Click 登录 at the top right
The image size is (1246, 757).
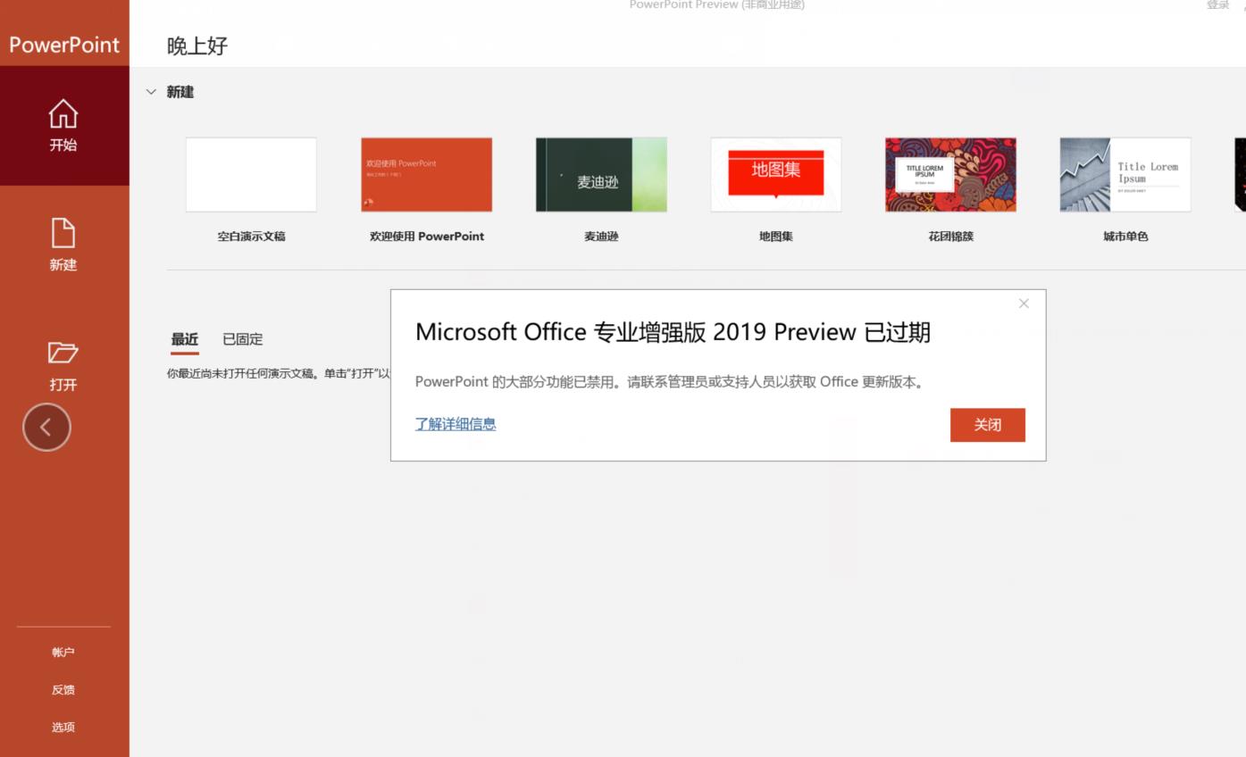[1218, 4]
